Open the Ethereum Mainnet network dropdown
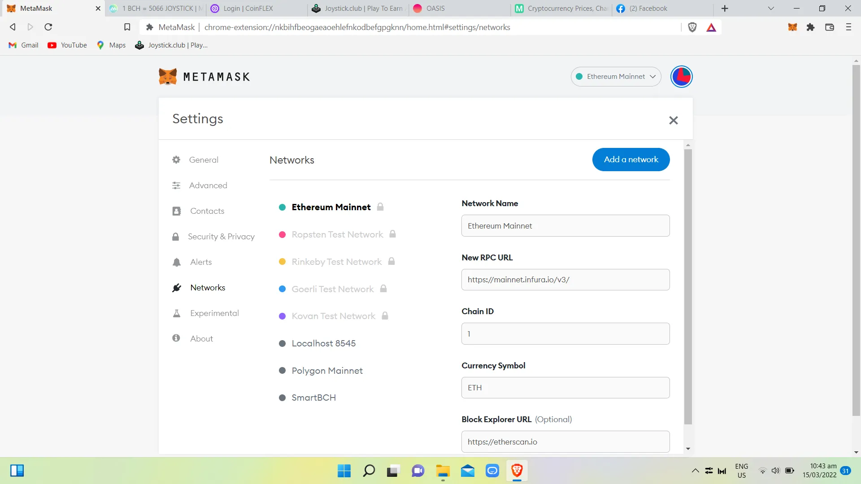 [616, 77]
